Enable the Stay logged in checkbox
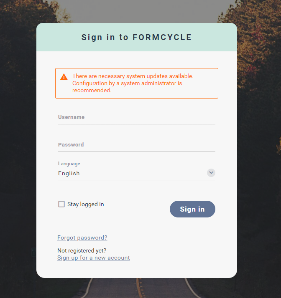The height and width of the screenshot is (298, 281). (61, 204)
